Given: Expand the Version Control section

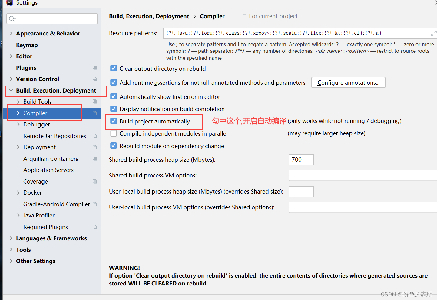Looking at the screenshot, I should 11,79.
